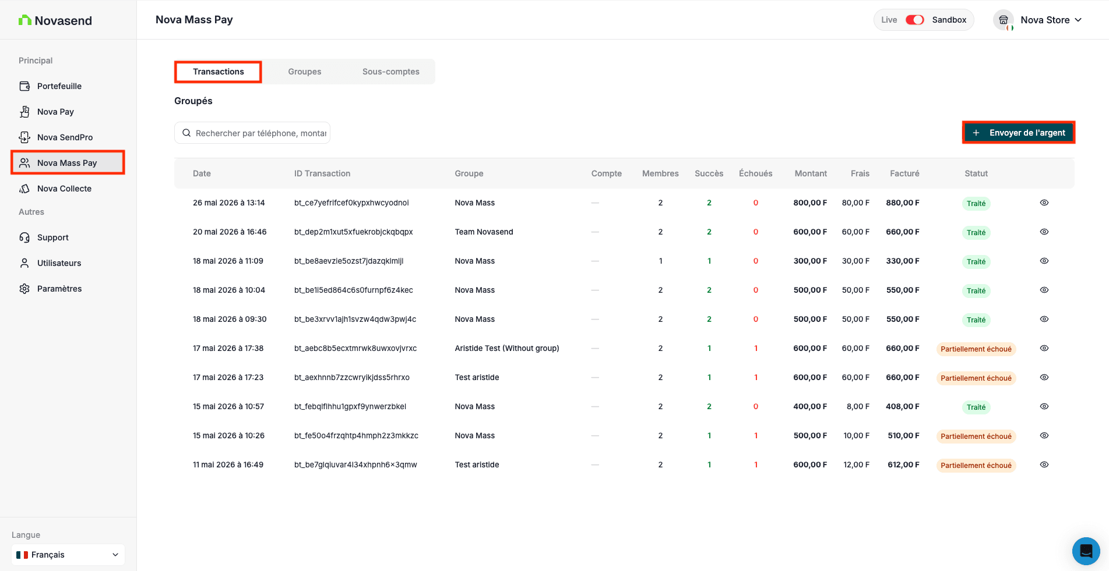Open the chat support bubble

pos(1086,551)
